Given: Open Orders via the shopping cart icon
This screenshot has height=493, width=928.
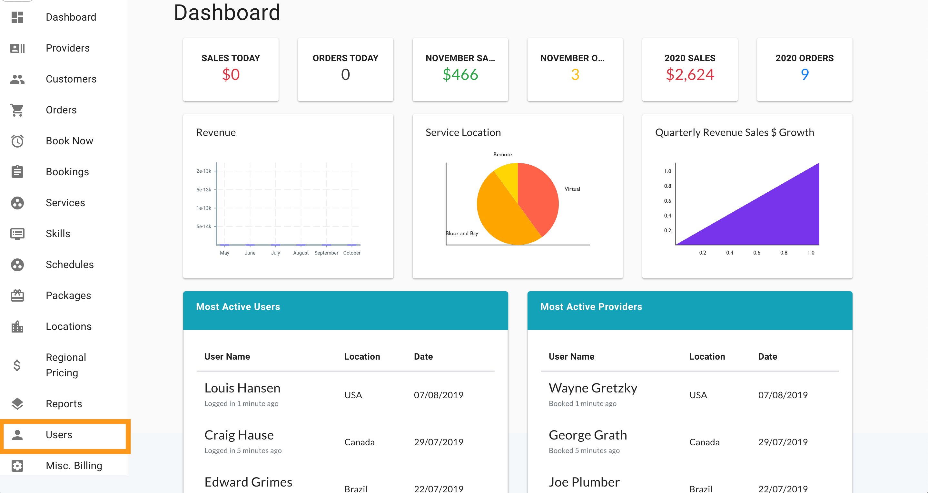Looking at the screenshot, I should point(17,110).
